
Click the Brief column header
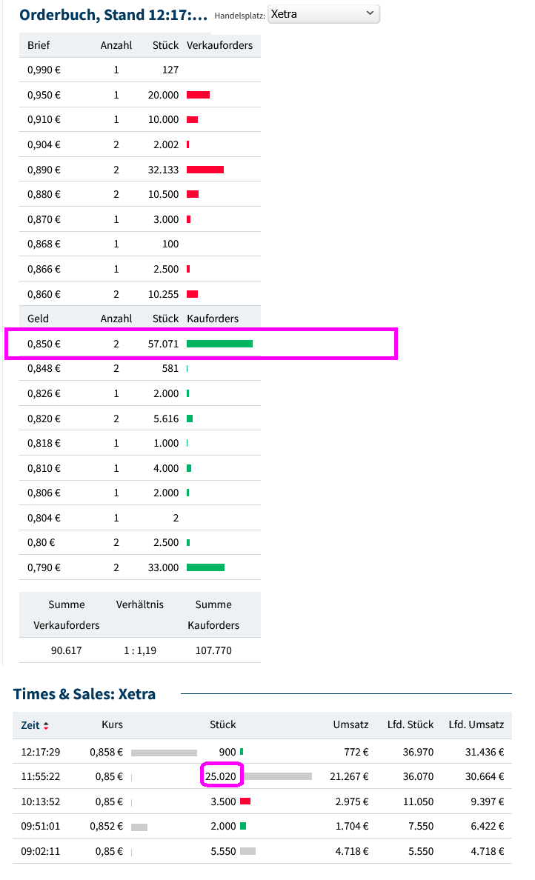(x=39, y=45)
